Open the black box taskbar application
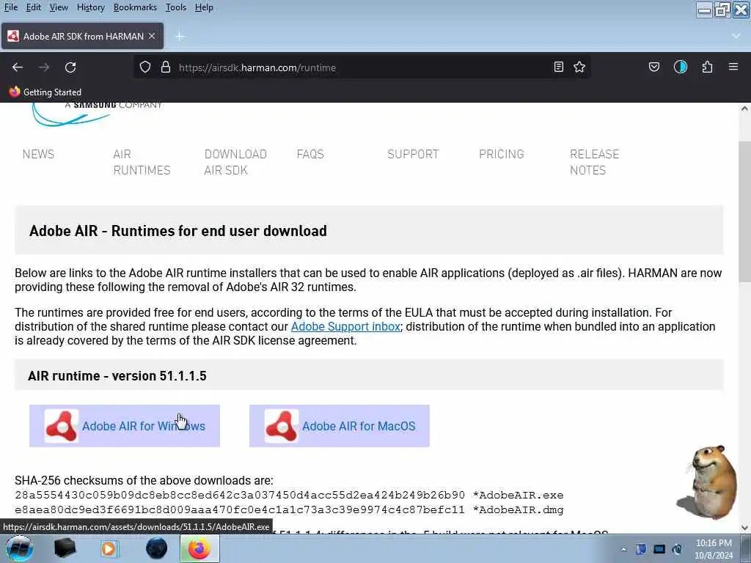This screenshot has width=751, height=563. pos(65,548)
